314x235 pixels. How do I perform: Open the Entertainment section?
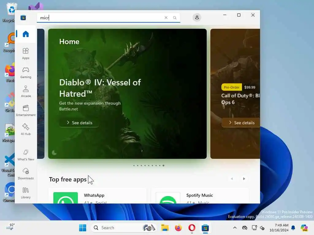tap(26, 110)
